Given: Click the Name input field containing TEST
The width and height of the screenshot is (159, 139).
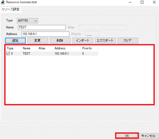Looking at the screenshot, I should [42, 27].
